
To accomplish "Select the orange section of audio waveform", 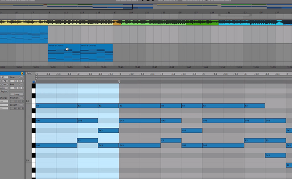I will click(x=117, y=23).
